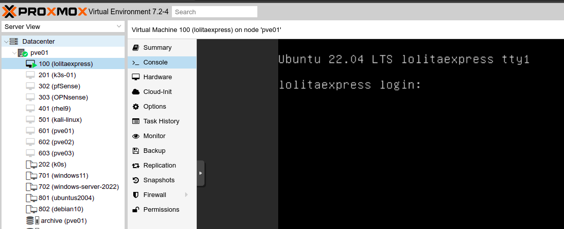Click the Summary book icon

(x=136, y=47)
